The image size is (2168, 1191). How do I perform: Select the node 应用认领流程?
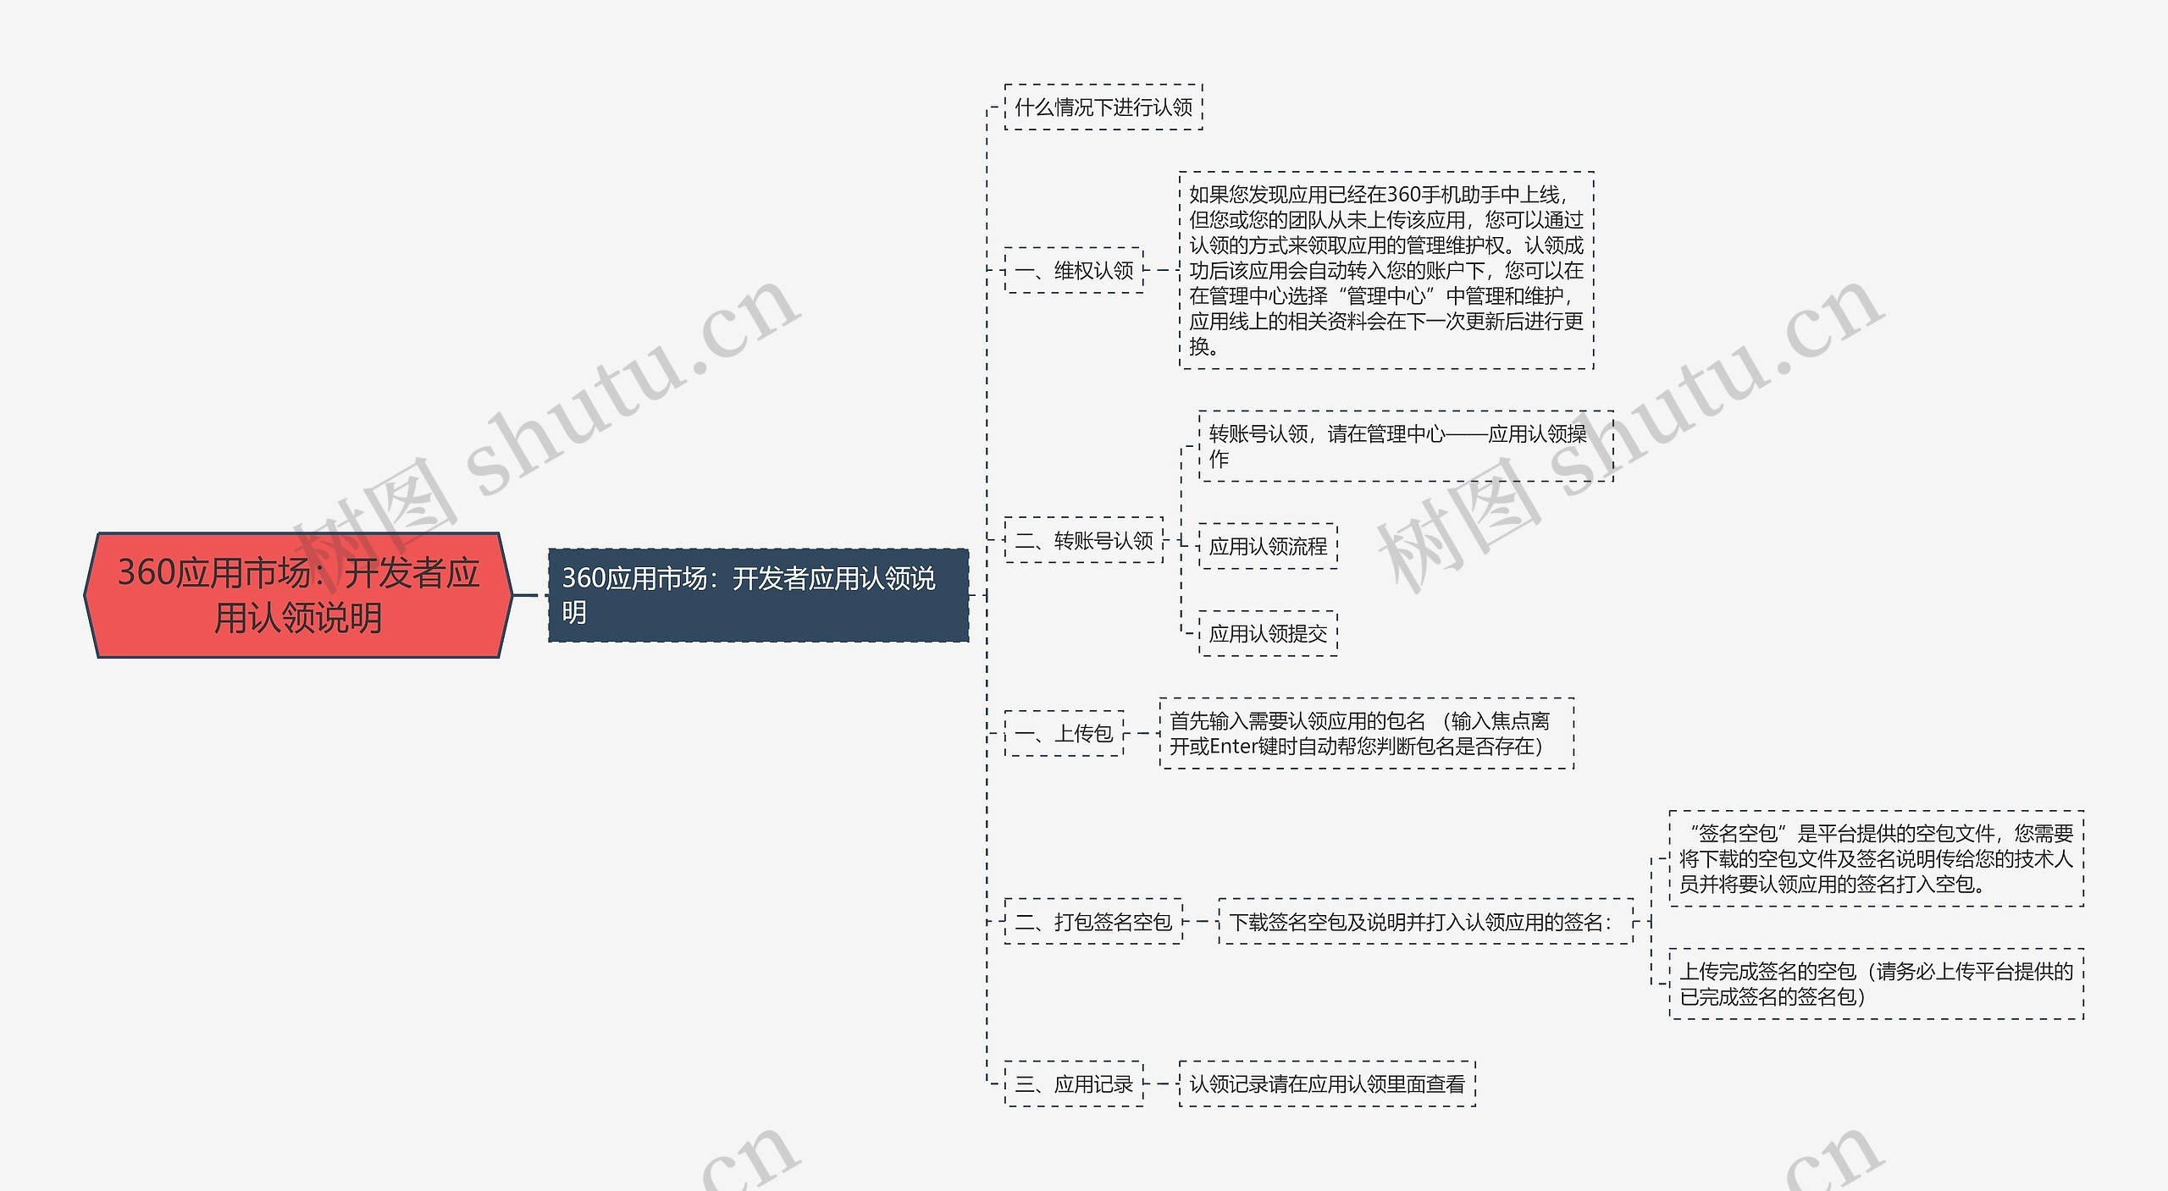pyautogui.click(x=1268, y=546)
